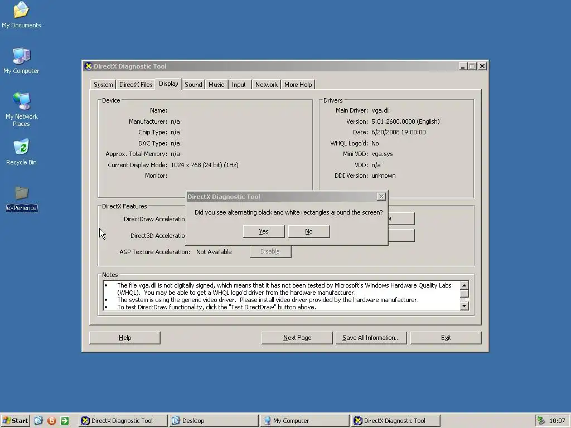Viewport: 571px width, 428px height.
Task: Switch to My Computer taskbar button
Action: point(305,421)
